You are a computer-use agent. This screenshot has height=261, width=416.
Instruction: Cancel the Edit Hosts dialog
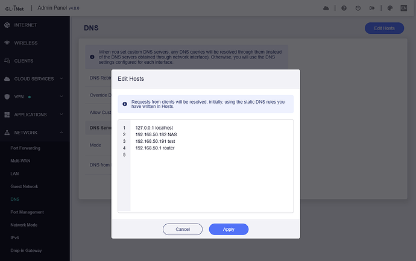tap(183, 230)
